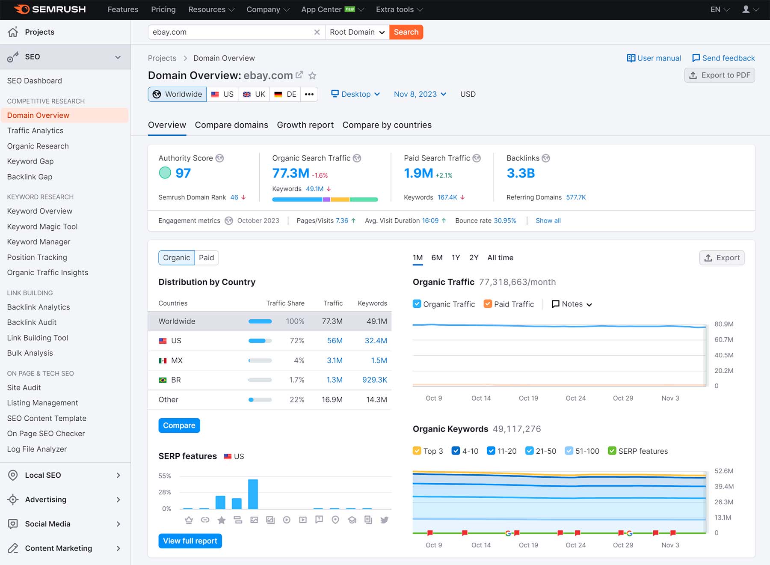
Task: Uncheck SERP features in Organic Keywords
Action: [x=612, y=451]
